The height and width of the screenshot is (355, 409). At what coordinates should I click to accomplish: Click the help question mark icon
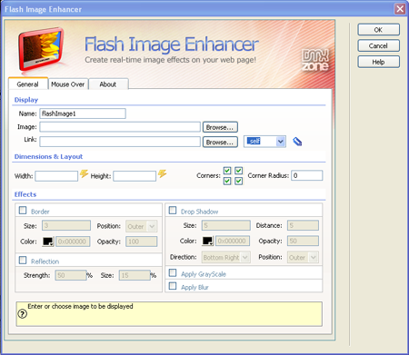tap(22, 314)
